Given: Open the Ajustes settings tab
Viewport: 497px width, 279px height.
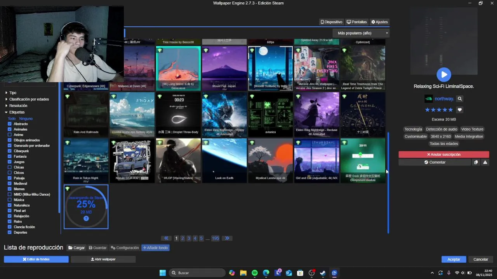Looking at the screenshot, I should [379, 22].
